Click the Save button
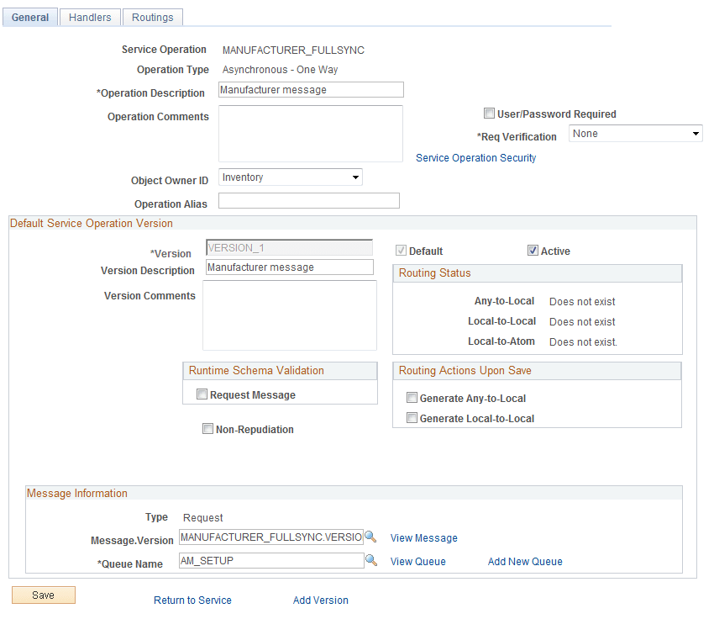Screen dimensions: 714x619 click(x=43, y=595)
